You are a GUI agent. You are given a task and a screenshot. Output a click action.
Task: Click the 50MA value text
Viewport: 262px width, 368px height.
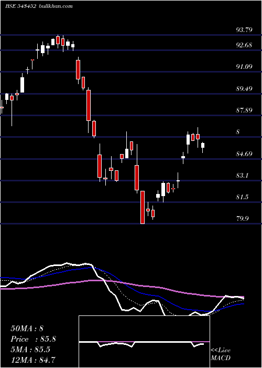point(27,329)
